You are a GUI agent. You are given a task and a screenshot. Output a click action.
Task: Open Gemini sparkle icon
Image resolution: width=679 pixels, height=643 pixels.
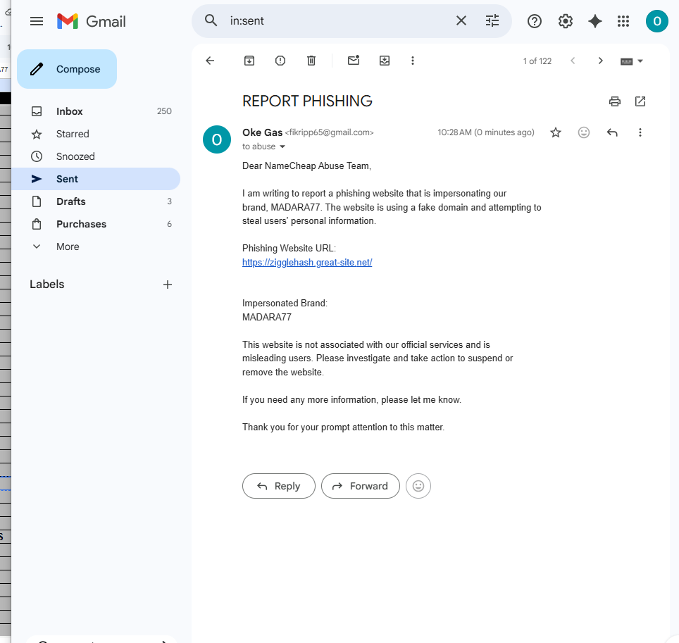(x=595, y=21)
